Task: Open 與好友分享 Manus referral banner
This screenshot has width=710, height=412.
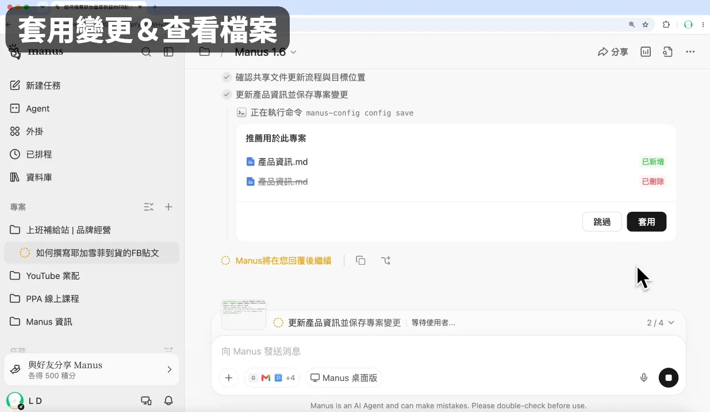Action: pos(92,369)
